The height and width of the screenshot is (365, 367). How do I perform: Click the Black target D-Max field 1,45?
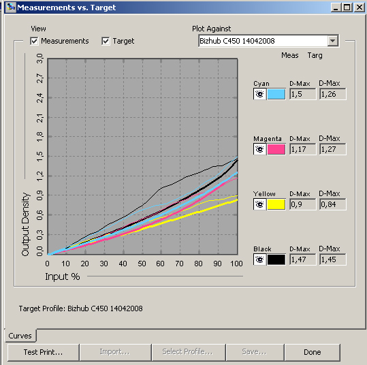pos(332,259)
